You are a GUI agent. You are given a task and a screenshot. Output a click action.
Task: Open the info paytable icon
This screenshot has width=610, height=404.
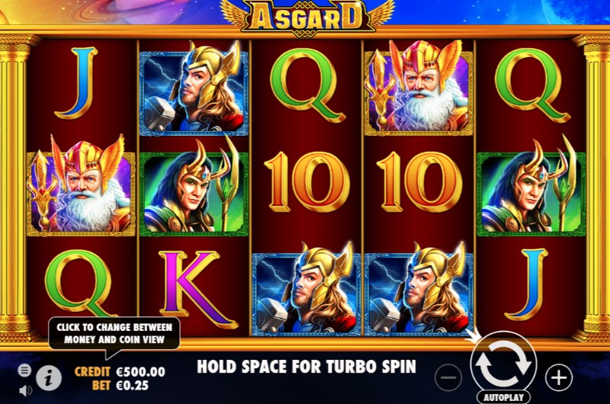point(49,378)
